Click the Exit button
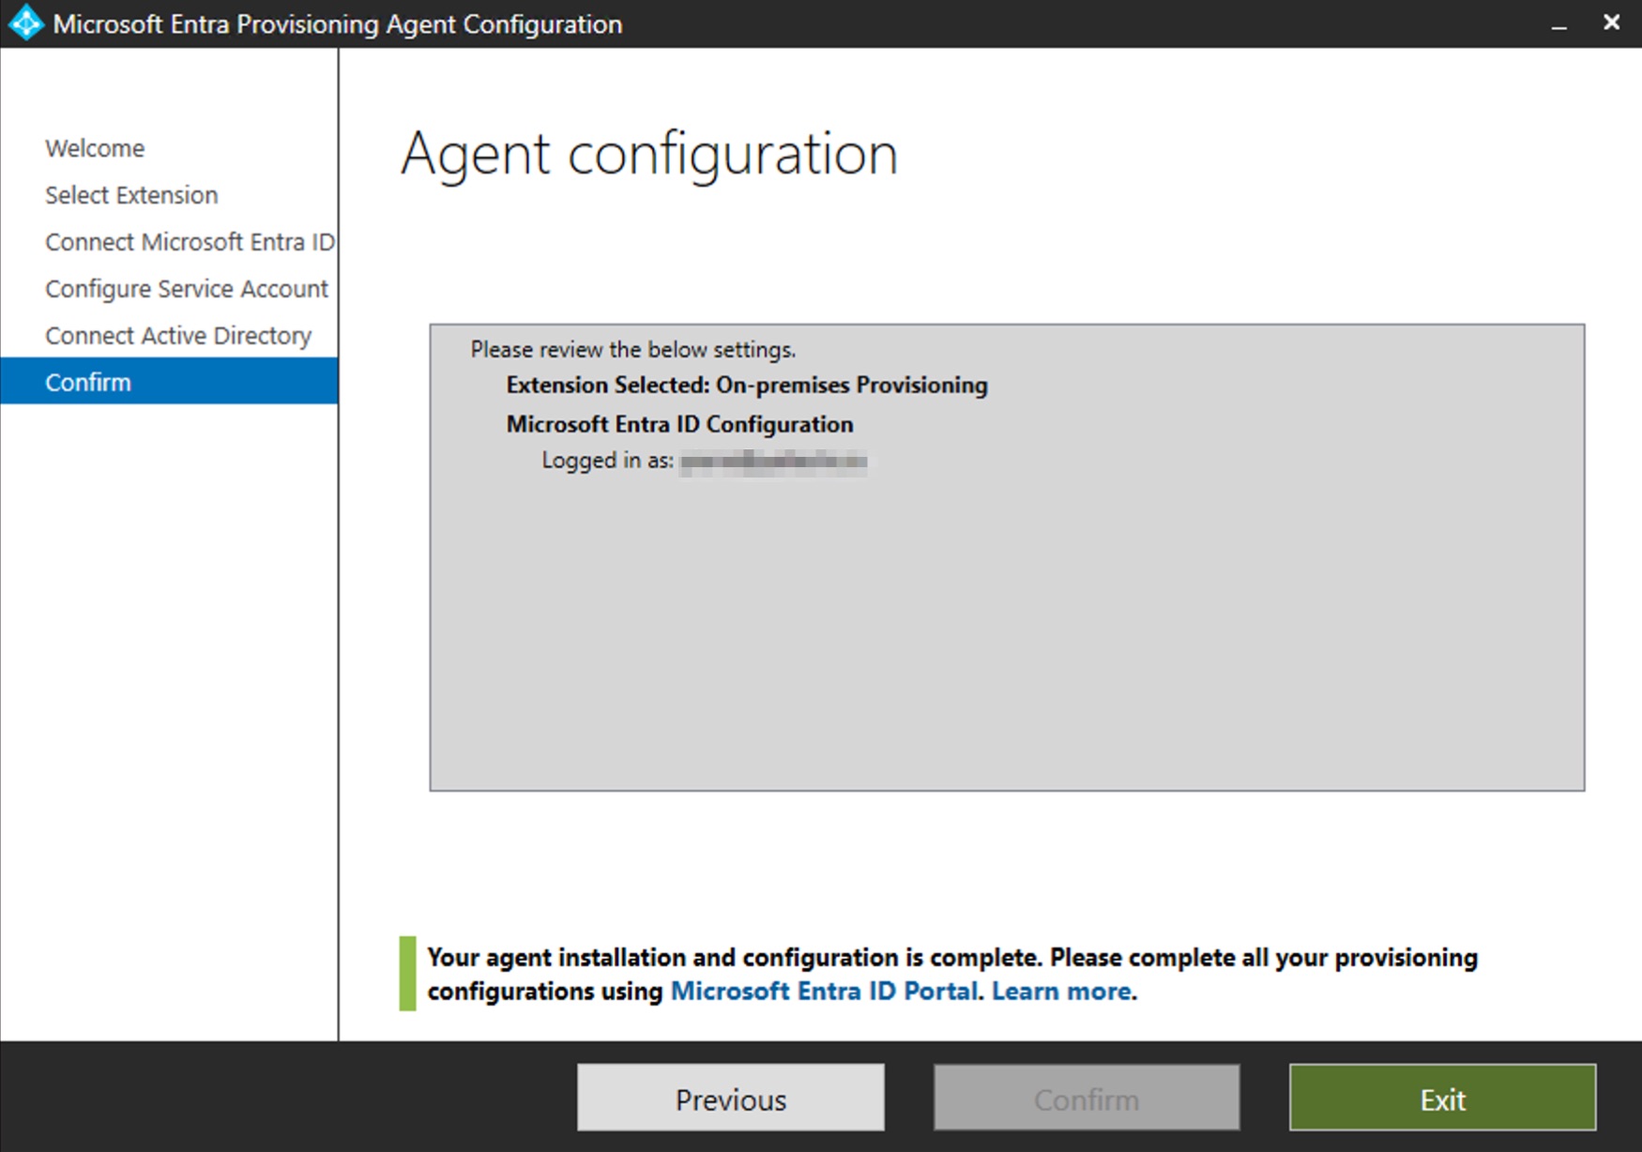The image size is (1642, 1152). (x=1442, y=1098)
